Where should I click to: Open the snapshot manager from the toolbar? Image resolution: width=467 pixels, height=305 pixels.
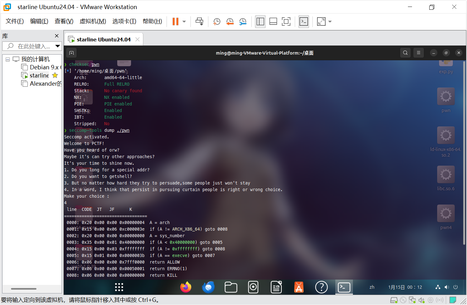[x=243, y=21]
